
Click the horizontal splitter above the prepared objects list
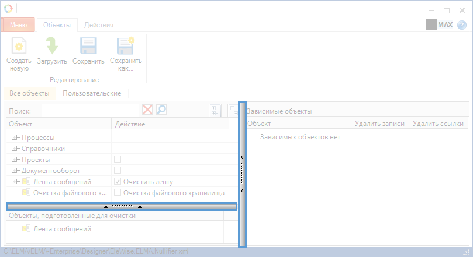coord(122,206)
